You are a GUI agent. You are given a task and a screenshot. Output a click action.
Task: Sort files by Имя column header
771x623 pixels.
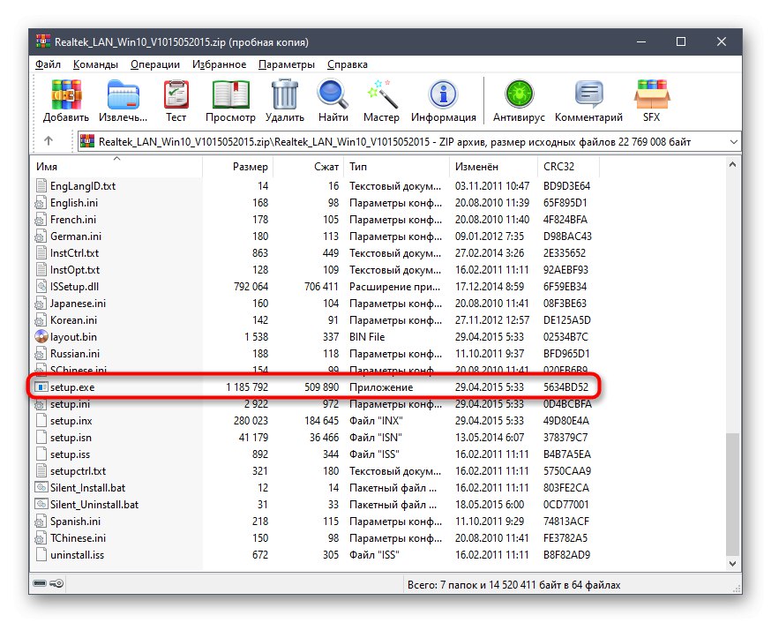click(x=118, y=167)
